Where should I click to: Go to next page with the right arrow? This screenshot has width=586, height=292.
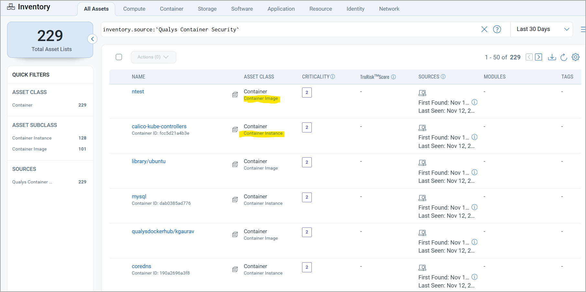(x=538, y=57)
